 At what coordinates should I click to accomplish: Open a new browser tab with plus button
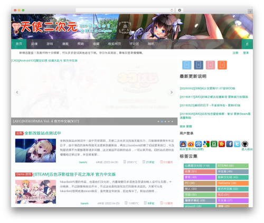[250, 12]
